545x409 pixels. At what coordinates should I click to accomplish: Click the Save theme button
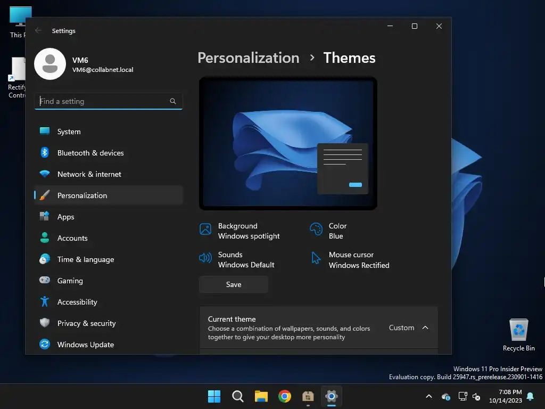[x=234, y=284]
